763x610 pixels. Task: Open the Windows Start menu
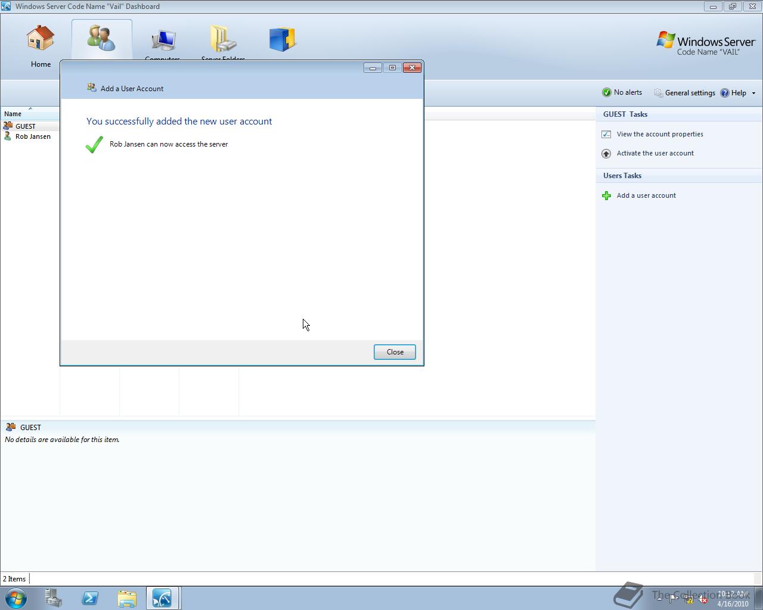point(16,598)
